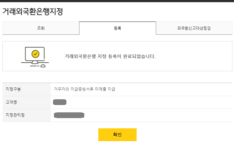
Task: Click the redacted 지정관리점 branch value
Action: coord(69,115)
